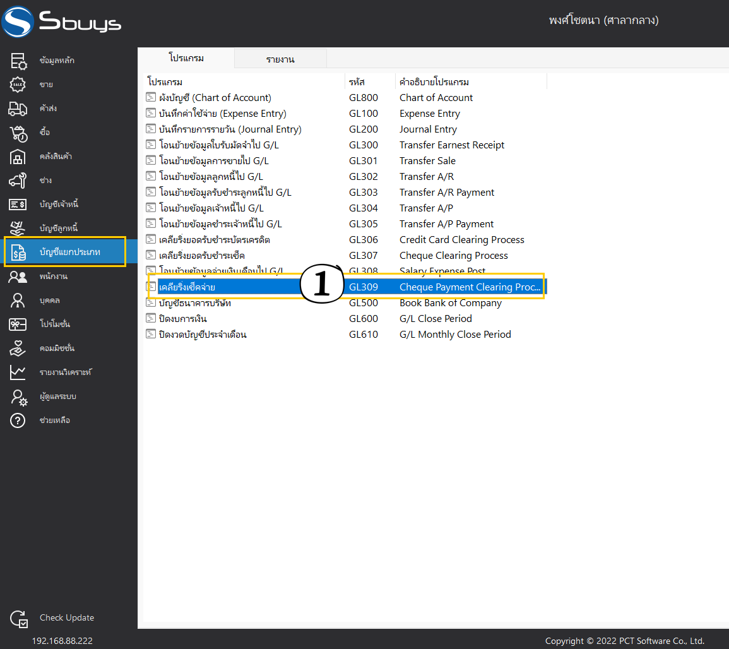This screenshot has width=729, height=649.
Task: Open the พนักงาน people icon
Action: point(18,277)
